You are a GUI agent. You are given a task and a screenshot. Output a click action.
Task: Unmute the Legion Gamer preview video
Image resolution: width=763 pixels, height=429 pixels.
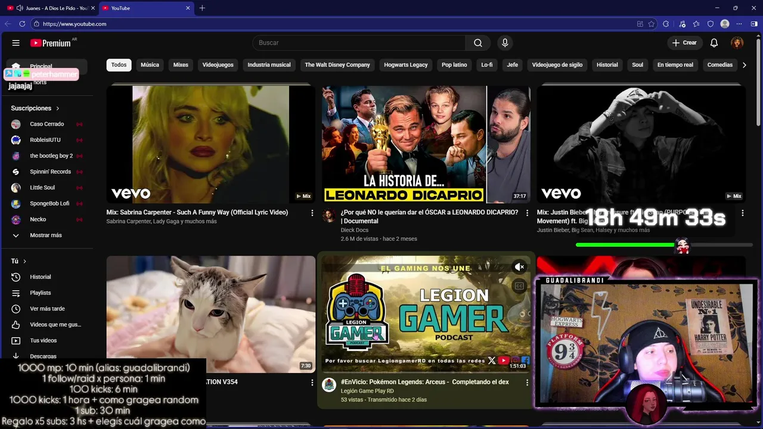(x=519, y=267)
